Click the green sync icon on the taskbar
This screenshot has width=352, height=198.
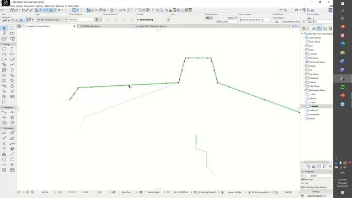(343, 87)
